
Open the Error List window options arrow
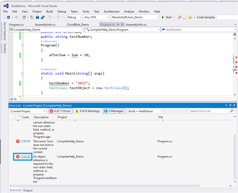coord(226,105)
